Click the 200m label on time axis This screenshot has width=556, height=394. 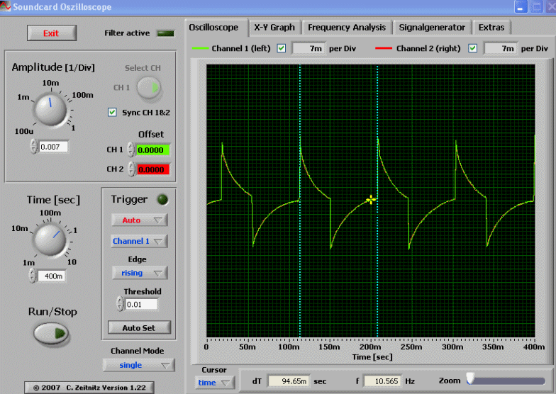coord(370,347)
